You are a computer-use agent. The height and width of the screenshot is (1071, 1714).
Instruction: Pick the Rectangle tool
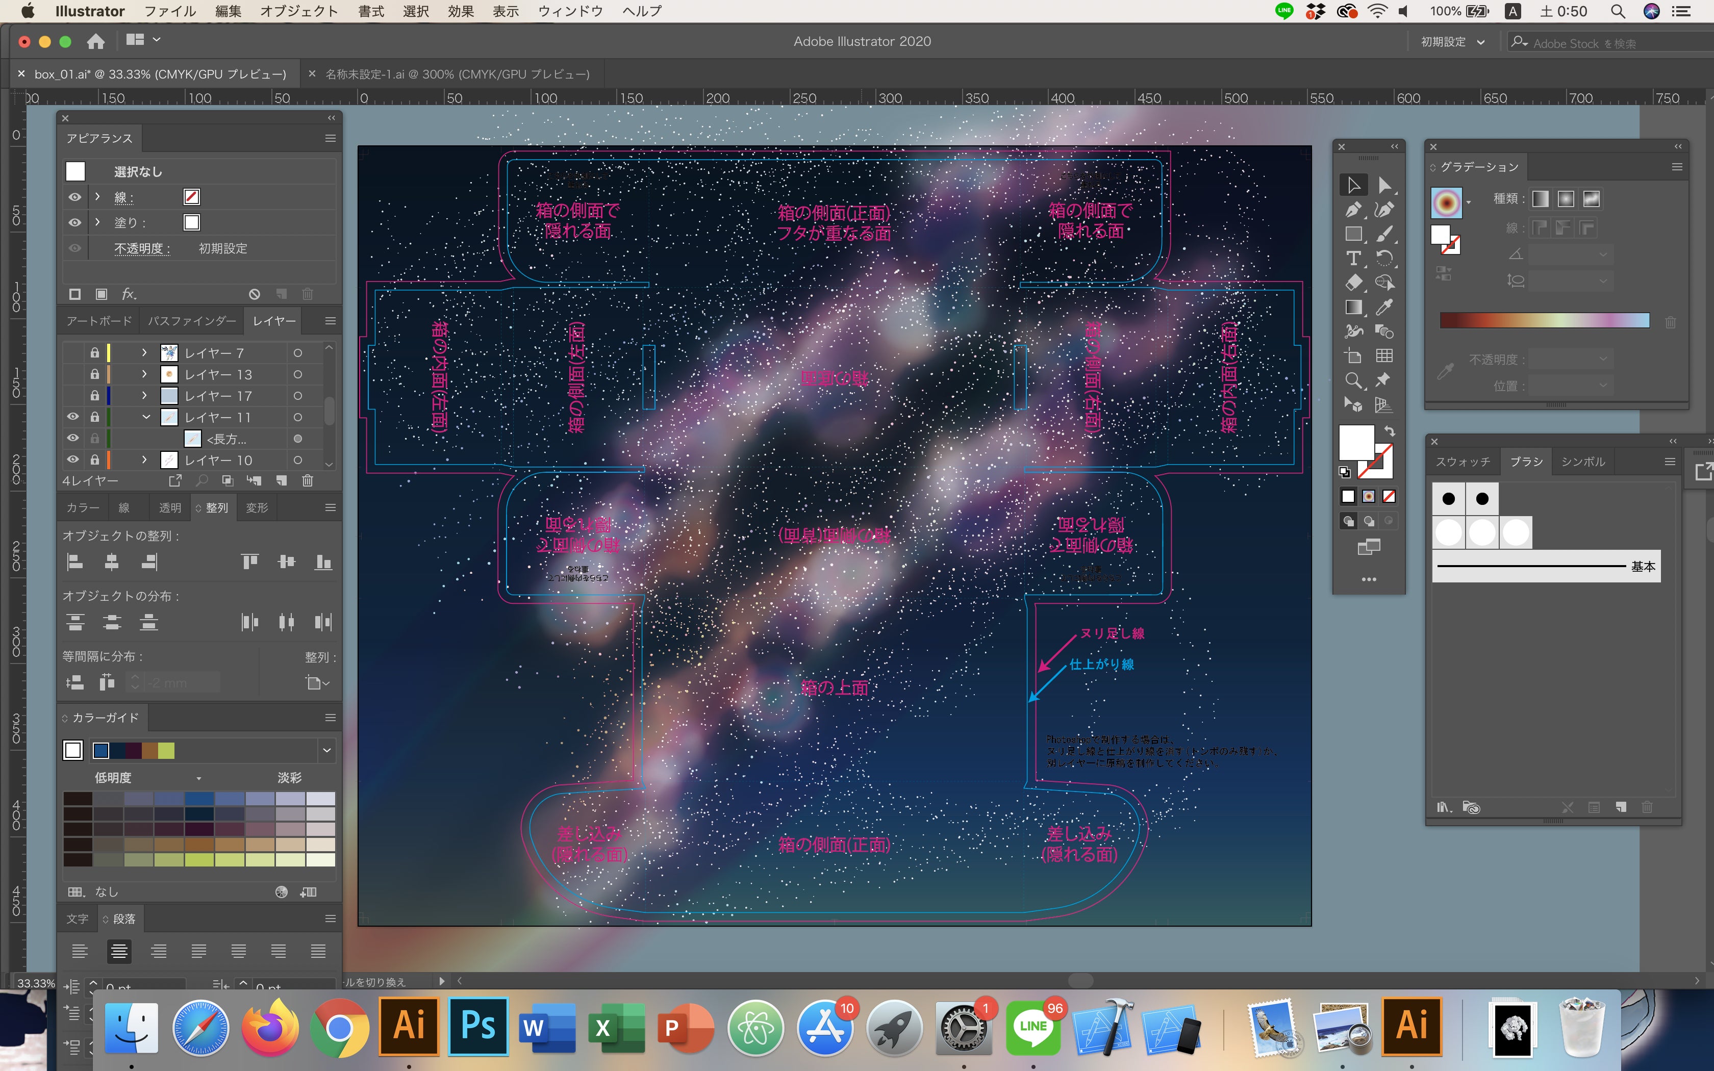[1353, 234]
